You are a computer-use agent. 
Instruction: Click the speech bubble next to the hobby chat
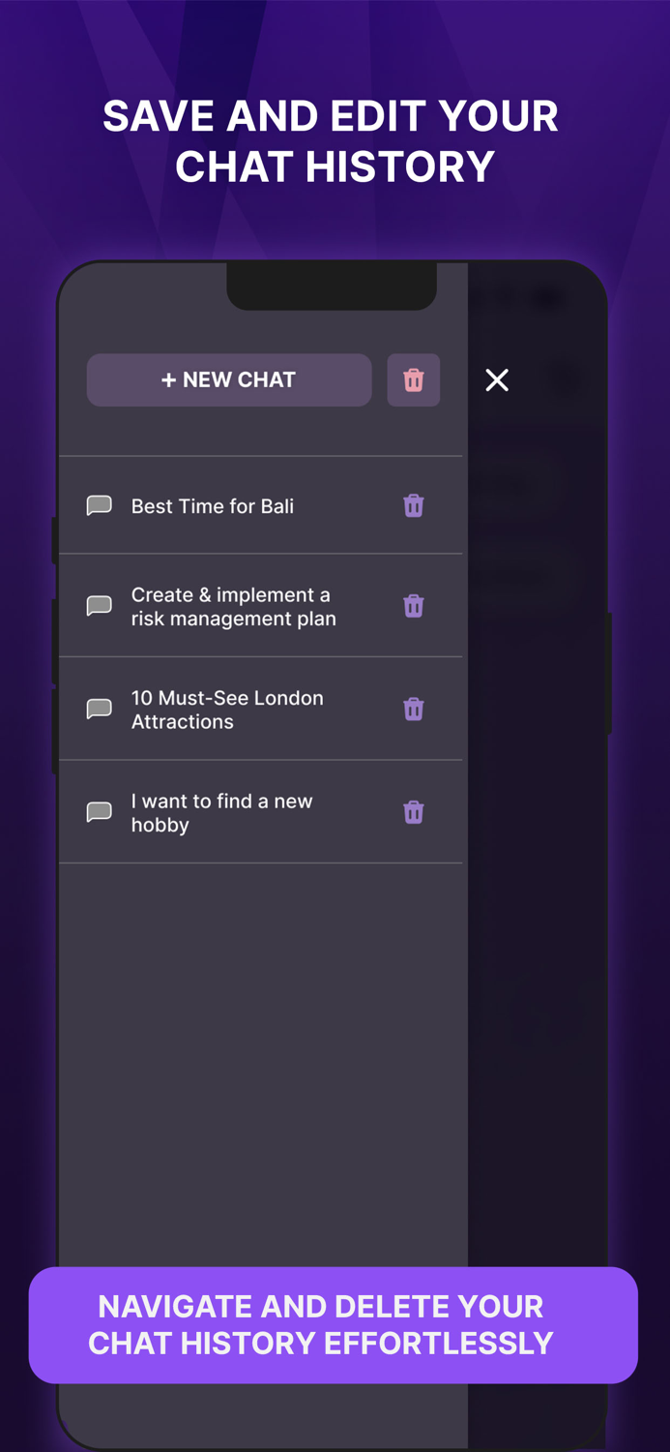[x=99, y=812]
